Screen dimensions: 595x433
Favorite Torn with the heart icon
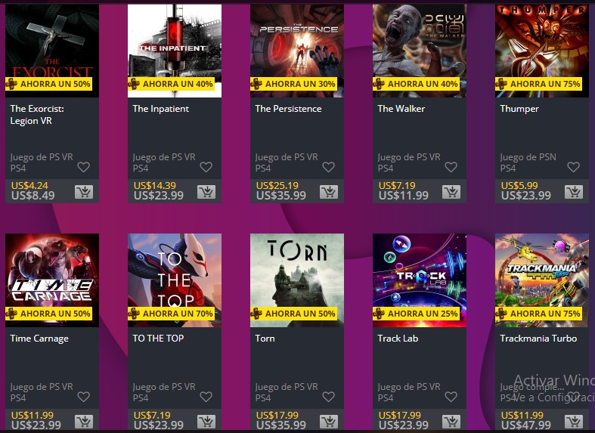[329, 397]
